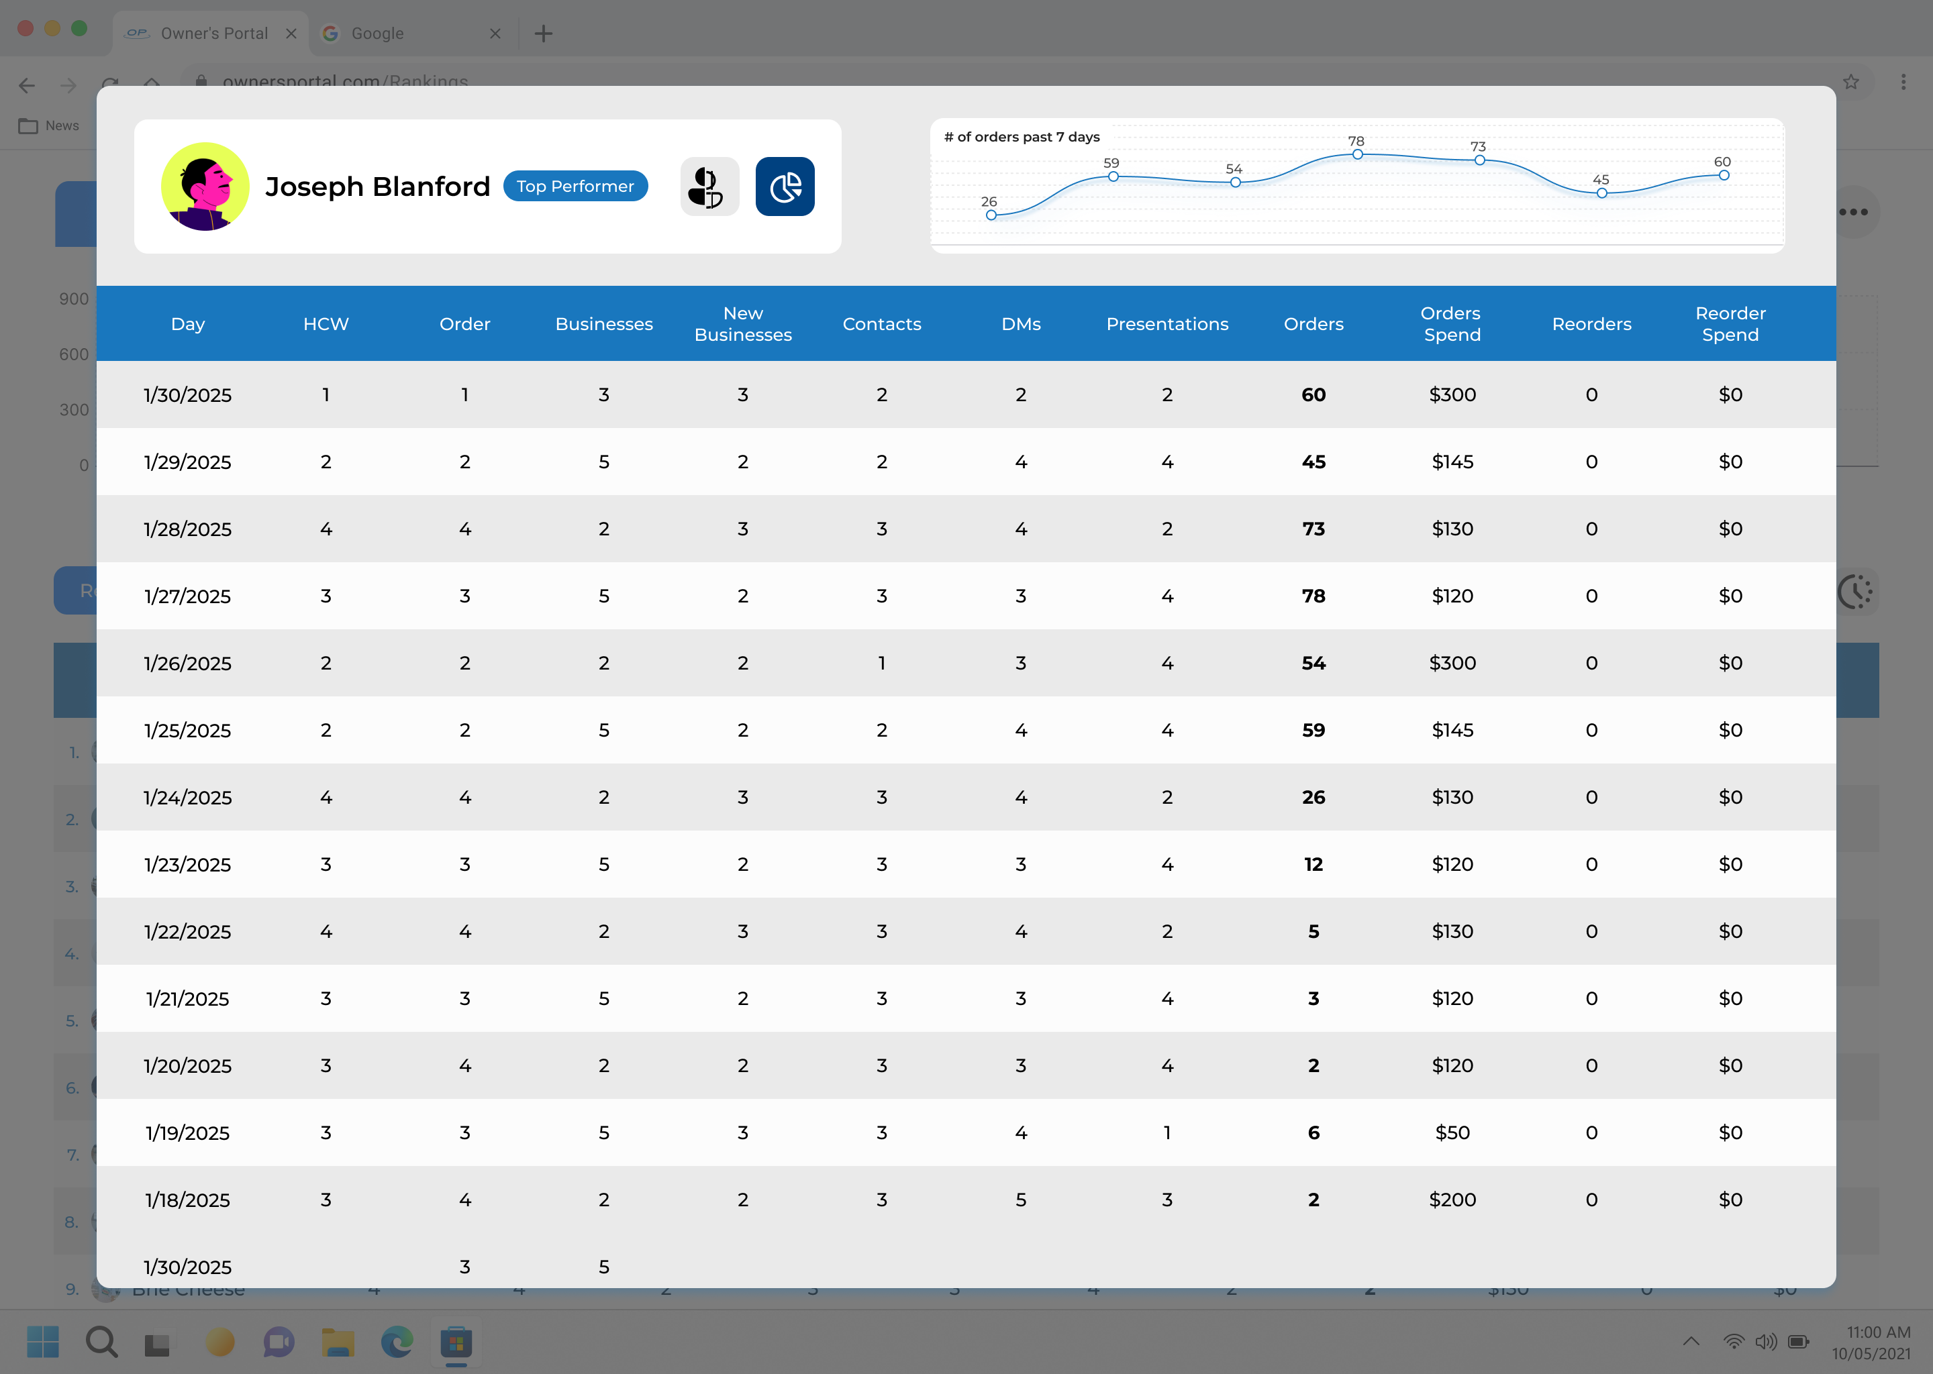Open the taskbar search magnifier
The image size is (1933, 1374).
click(101, 1341)
